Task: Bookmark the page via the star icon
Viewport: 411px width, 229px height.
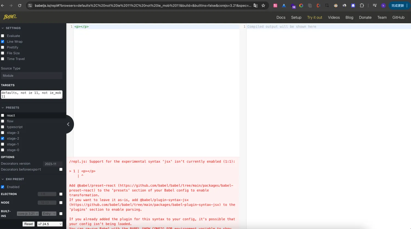Action: point(262,5)
